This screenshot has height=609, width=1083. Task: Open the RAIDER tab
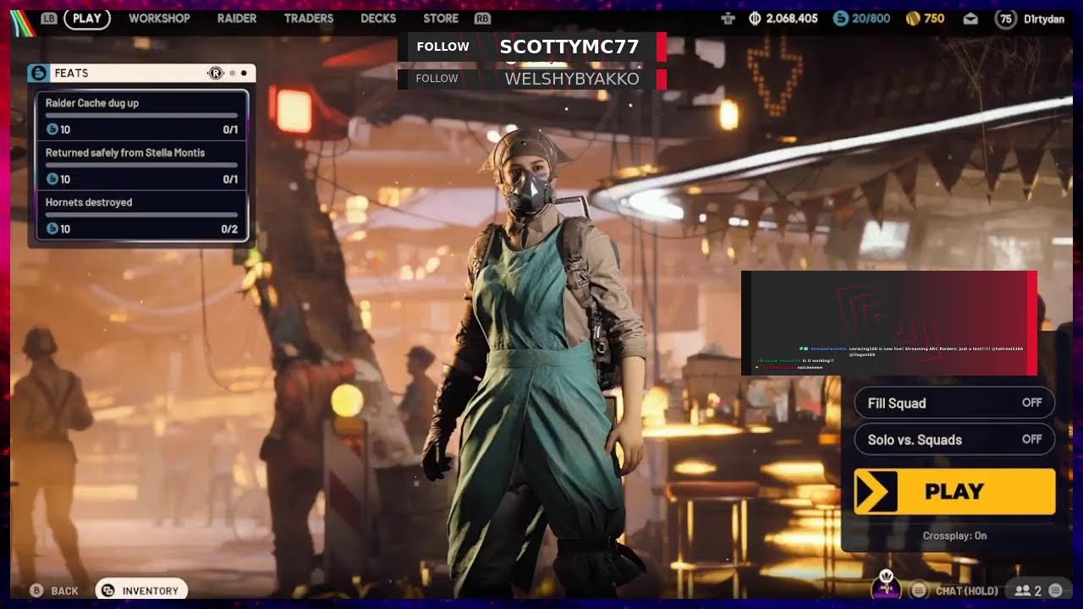(237, 18)
